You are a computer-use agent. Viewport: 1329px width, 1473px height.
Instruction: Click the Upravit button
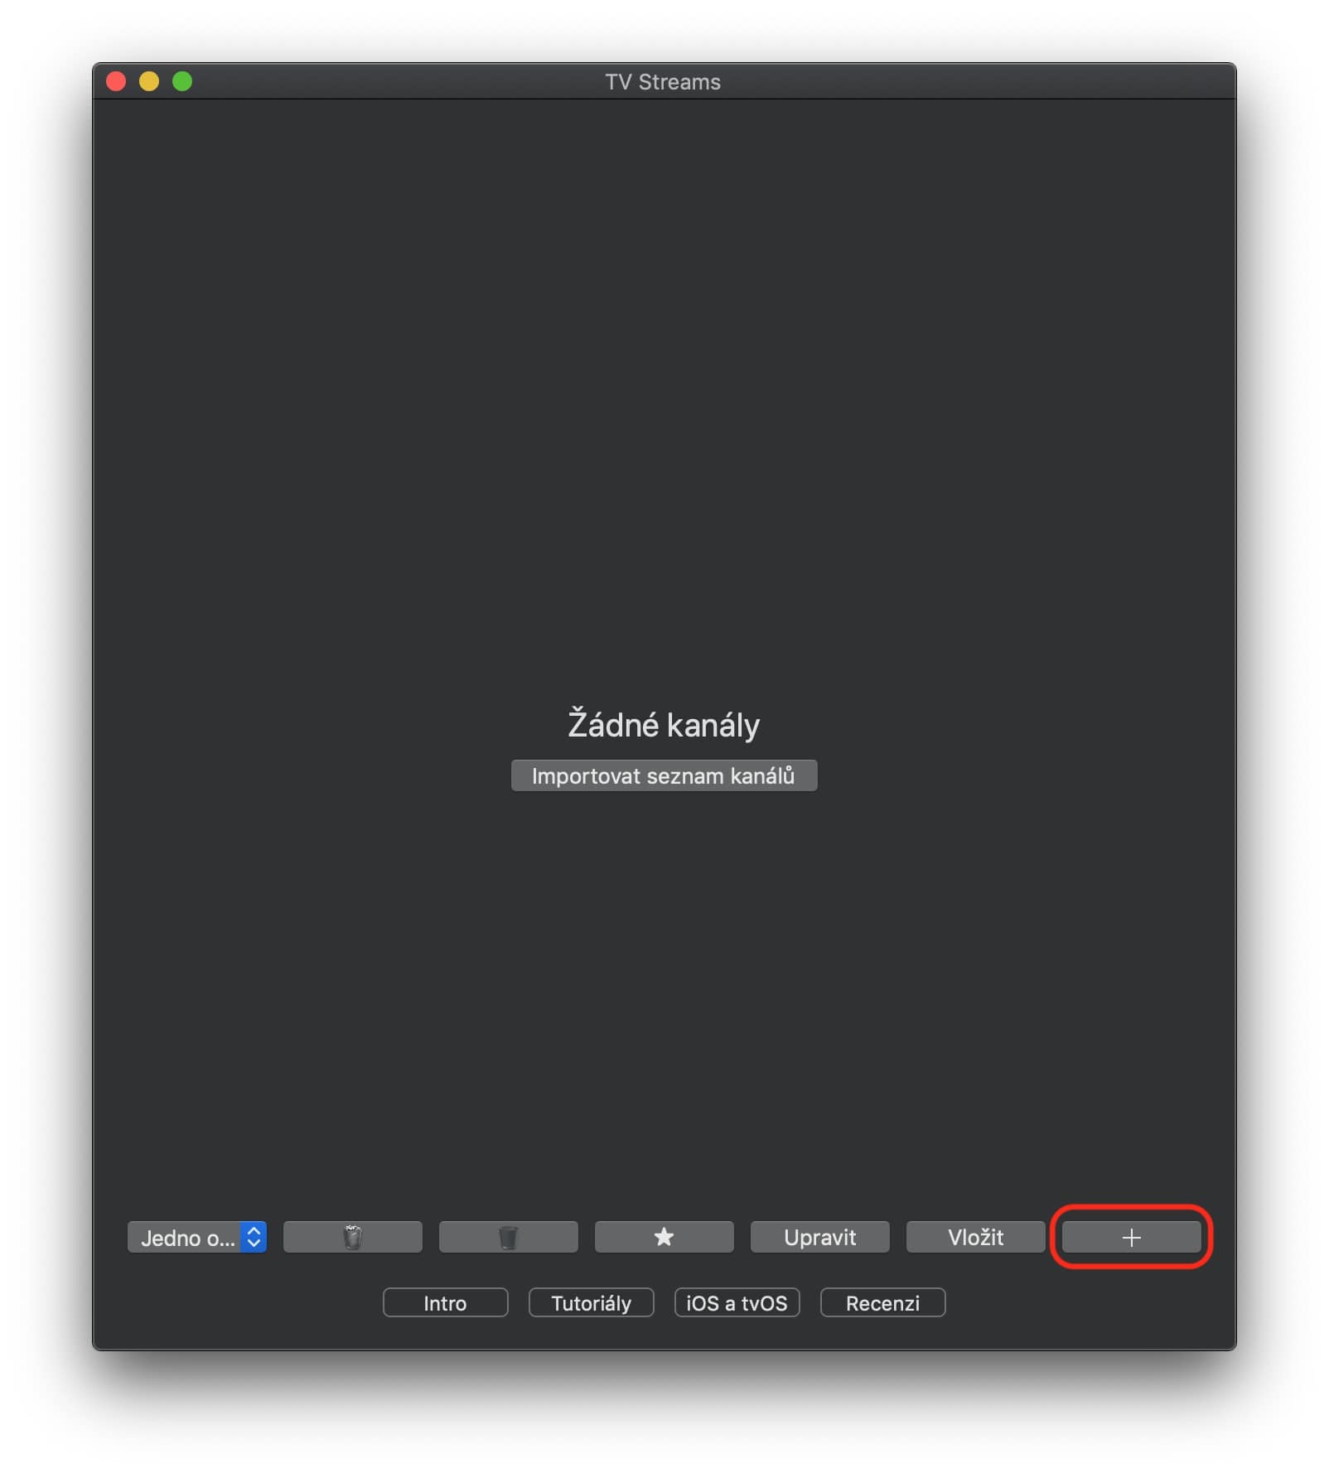(819, 1237)
